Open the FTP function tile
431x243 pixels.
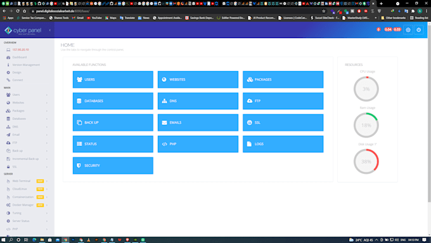point(283,101)
